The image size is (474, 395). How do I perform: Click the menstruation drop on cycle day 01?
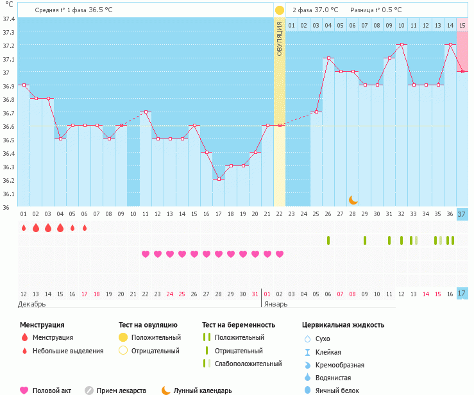point(23,228)
